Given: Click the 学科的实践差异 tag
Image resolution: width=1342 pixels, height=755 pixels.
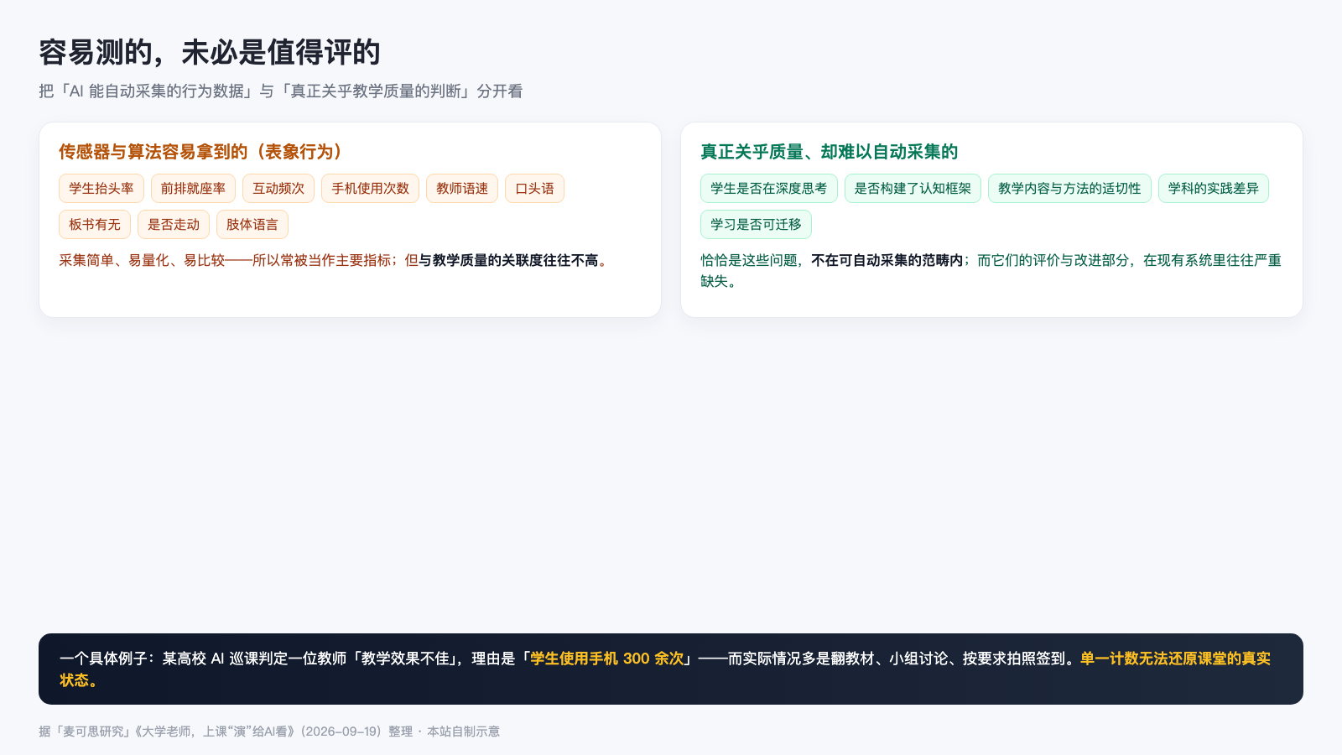Looking at the screenshot, I should (x=1214, y=189).
